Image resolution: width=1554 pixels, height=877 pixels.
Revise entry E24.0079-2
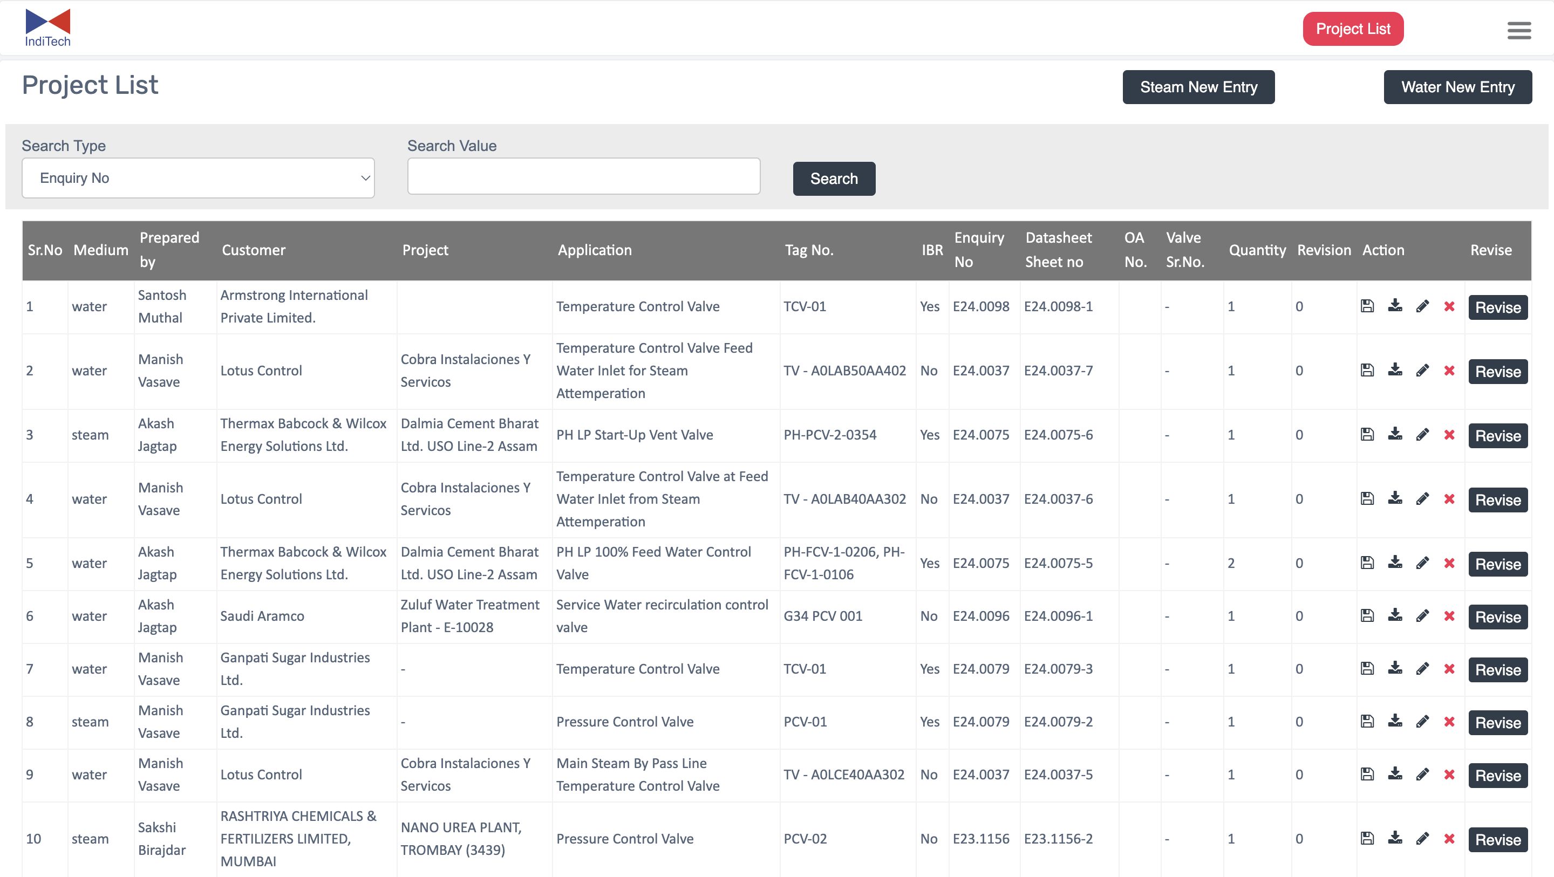coord(1497,722)
